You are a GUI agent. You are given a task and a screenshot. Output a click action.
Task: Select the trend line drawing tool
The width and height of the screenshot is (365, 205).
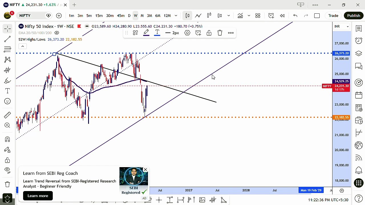[7, 39]
